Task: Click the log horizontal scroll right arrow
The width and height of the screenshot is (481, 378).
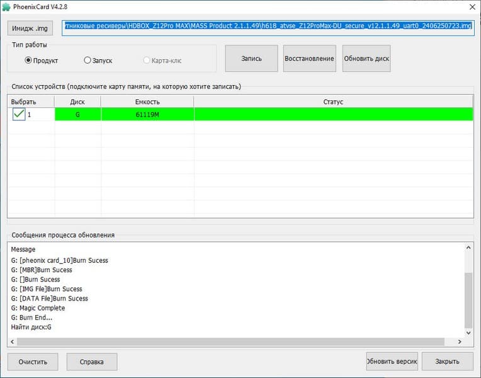Action: 460,341
